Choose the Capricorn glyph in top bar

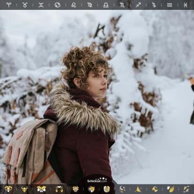pos(154,5)
